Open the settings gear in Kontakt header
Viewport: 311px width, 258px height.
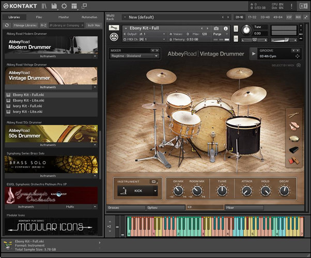64,6
